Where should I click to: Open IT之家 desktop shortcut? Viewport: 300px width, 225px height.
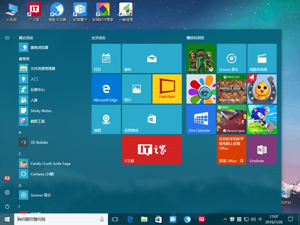[34, 12]
